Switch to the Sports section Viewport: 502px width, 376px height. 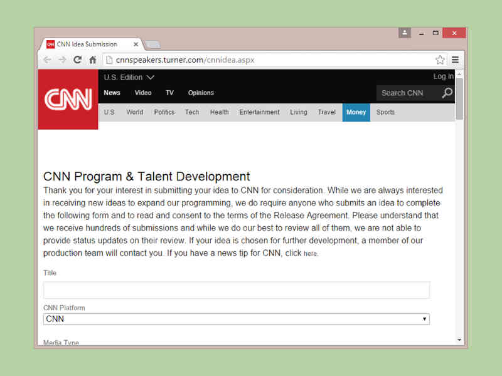(x=385, y=112)
